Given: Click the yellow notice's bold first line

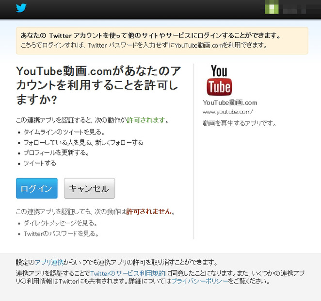Looking at the screenshot, I should click(151, 35).
